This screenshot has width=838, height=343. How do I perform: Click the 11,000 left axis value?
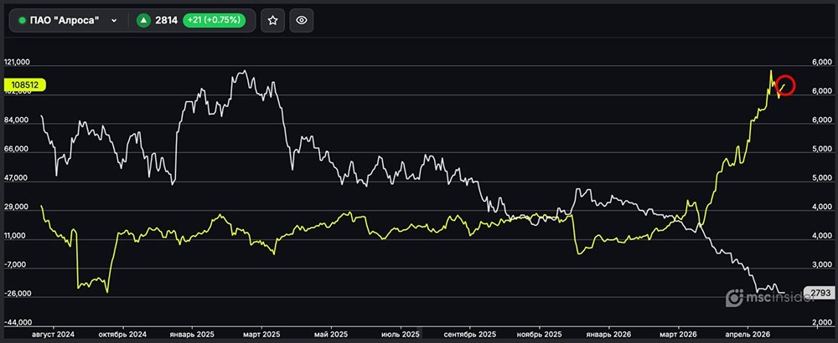coord(17,236)
